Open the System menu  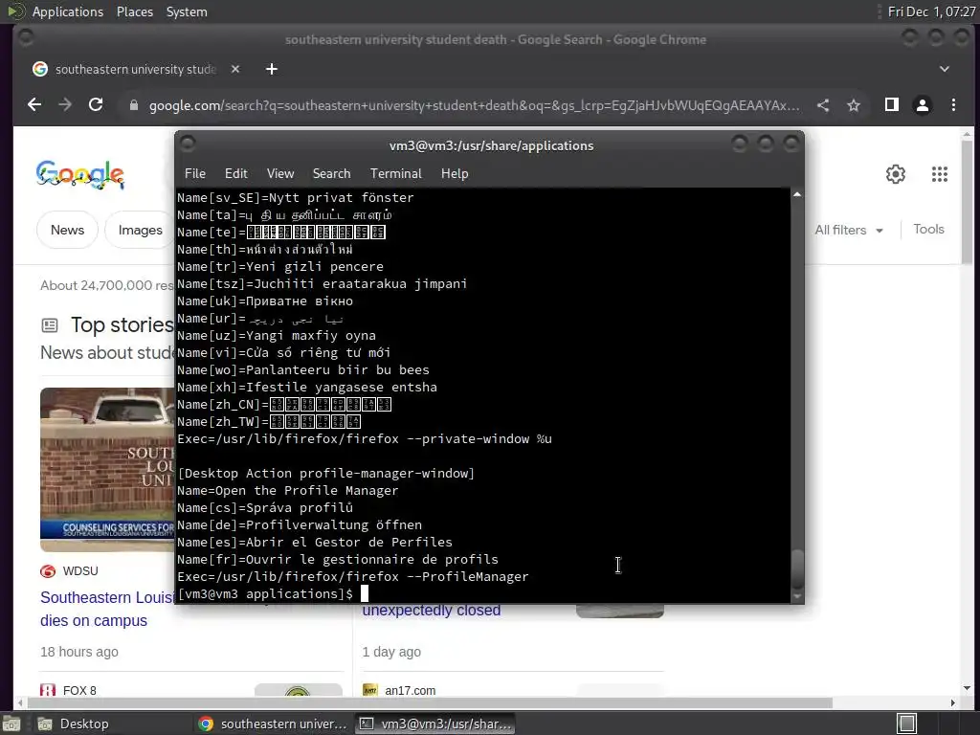coord(187,11)
